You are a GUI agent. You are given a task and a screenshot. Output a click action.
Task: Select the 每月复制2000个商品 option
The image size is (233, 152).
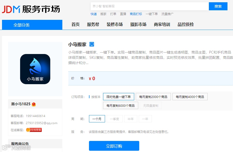153,97
